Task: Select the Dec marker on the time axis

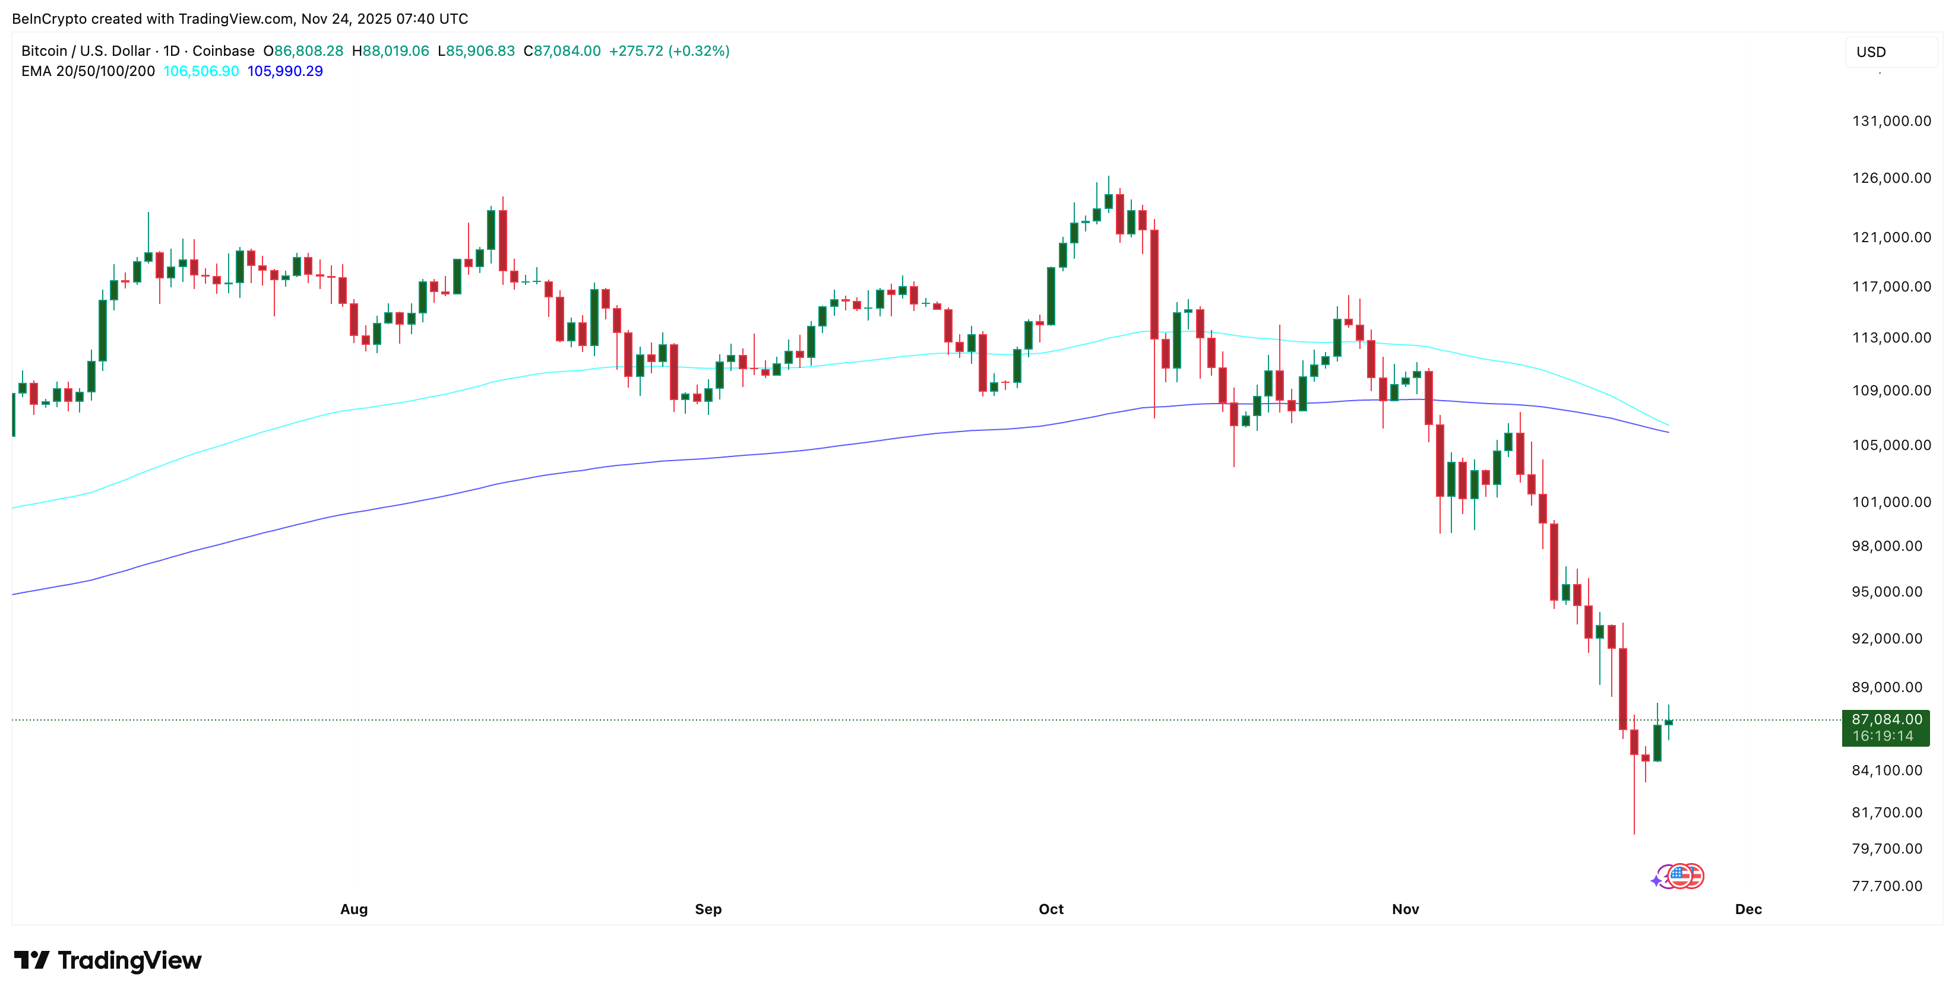Action: [x=1748, y=909]
